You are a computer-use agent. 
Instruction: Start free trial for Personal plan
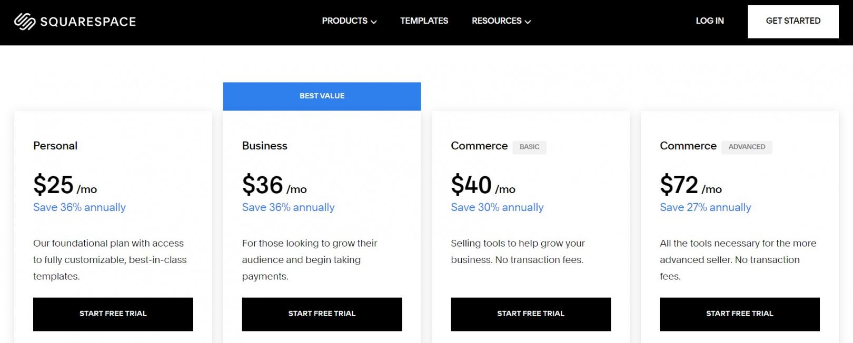click(113, 314)
